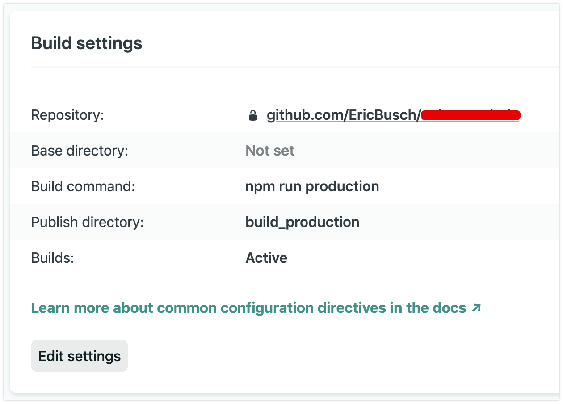This screenshot has width=563, height=404.
Task: Click the Edit settings button
Action: click(79, 355)
